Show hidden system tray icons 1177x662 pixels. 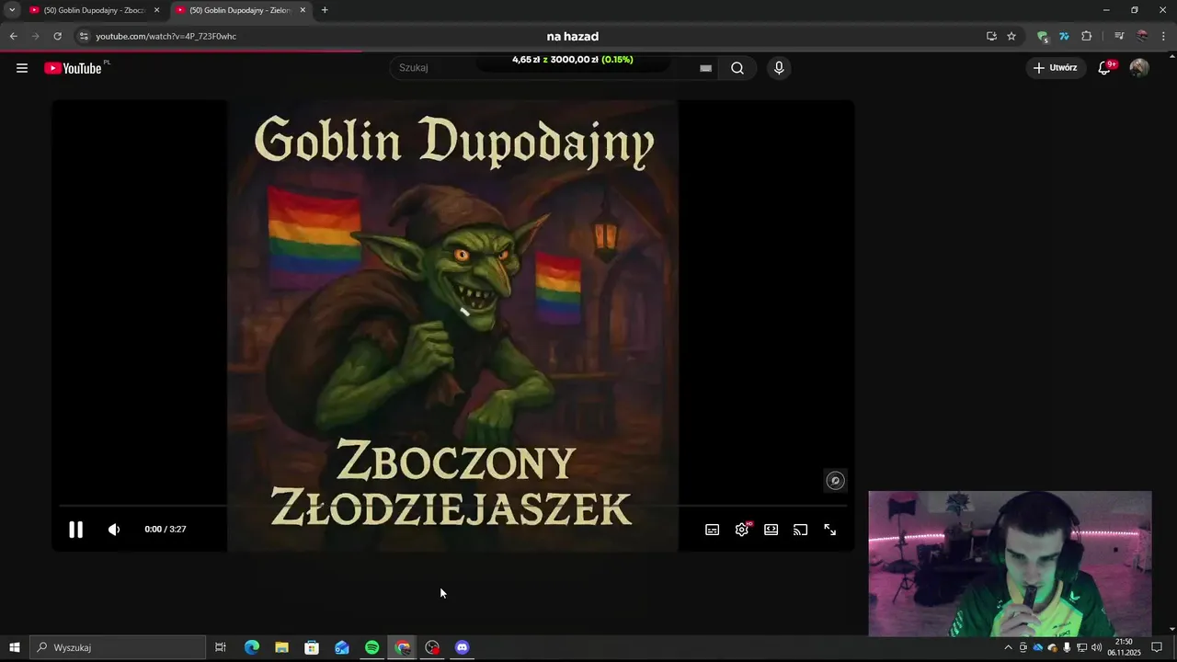pyautogui.click(x=1008, y=648)
